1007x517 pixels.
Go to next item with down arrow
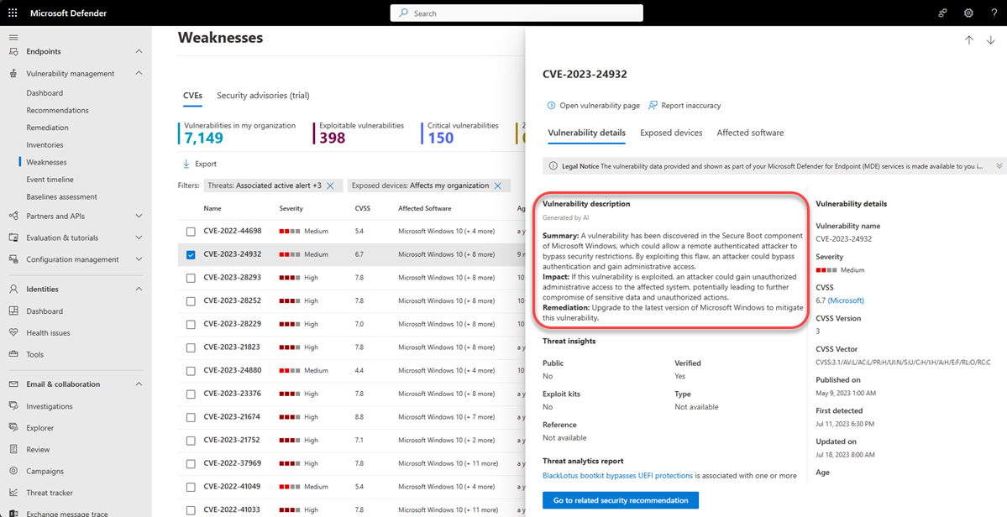(991, 39)
